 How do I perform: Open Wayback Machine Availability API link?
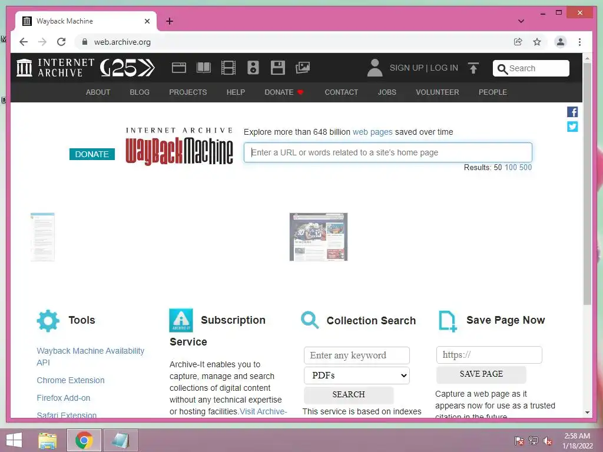coord(90,357)
